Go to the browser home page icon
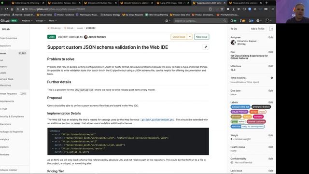This screenshot has width=309, height=174. (x=12, y=9)
